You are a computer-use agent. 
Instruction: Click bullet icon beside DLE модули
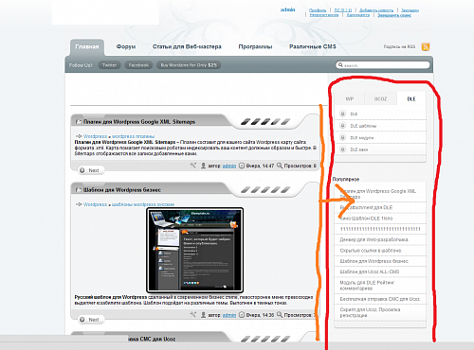point(342,137)
